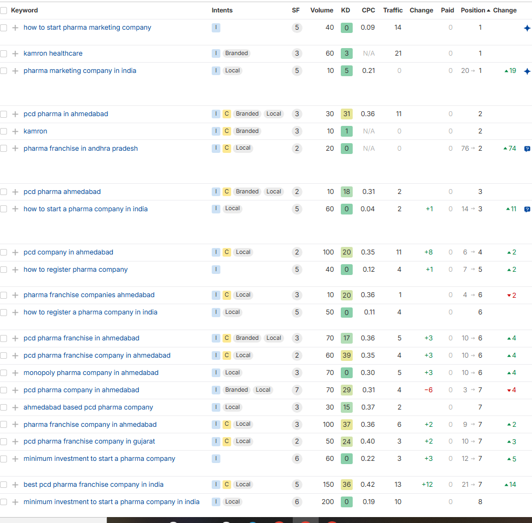Image resolution: width=532 pixels, height=523 pixels.
Task: Click plus icon beside "best pcd pharma franchise company in india"
Action: pos(15,485)
